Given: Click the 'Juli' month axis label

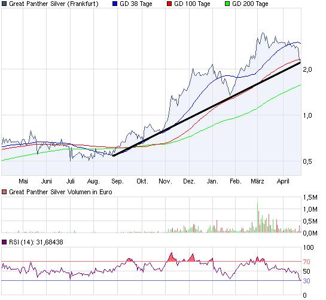Looking at the screenshot, I should (x=70, y=181).
